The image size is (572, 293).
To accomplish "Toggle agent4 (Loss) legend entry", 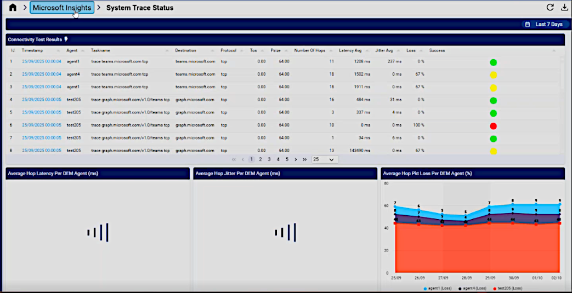I will (x=472, y=288).
